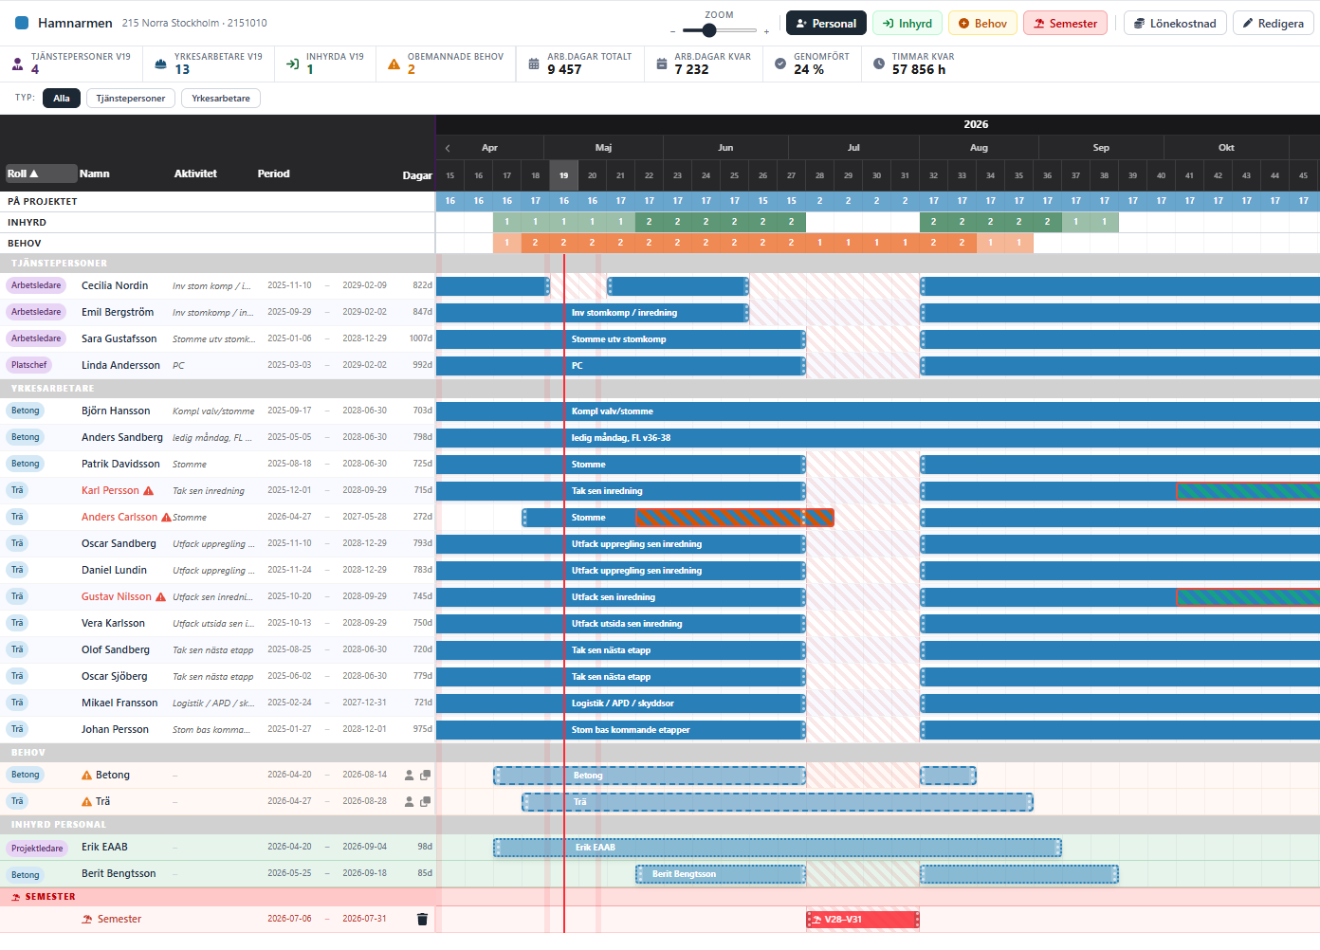
Task: Click the zoom out minus icon
Action: tap(672, 31)
